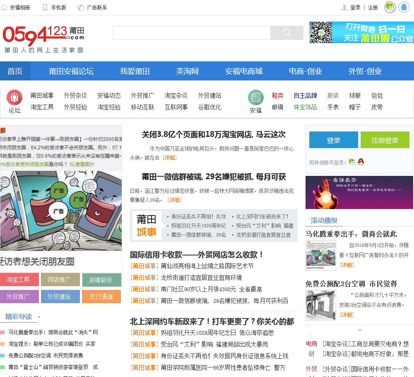
Task: Click the QQ penguin login icon
Action: 361,162
